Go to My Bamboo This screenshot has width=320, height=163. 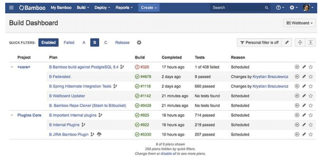(61, 8)
